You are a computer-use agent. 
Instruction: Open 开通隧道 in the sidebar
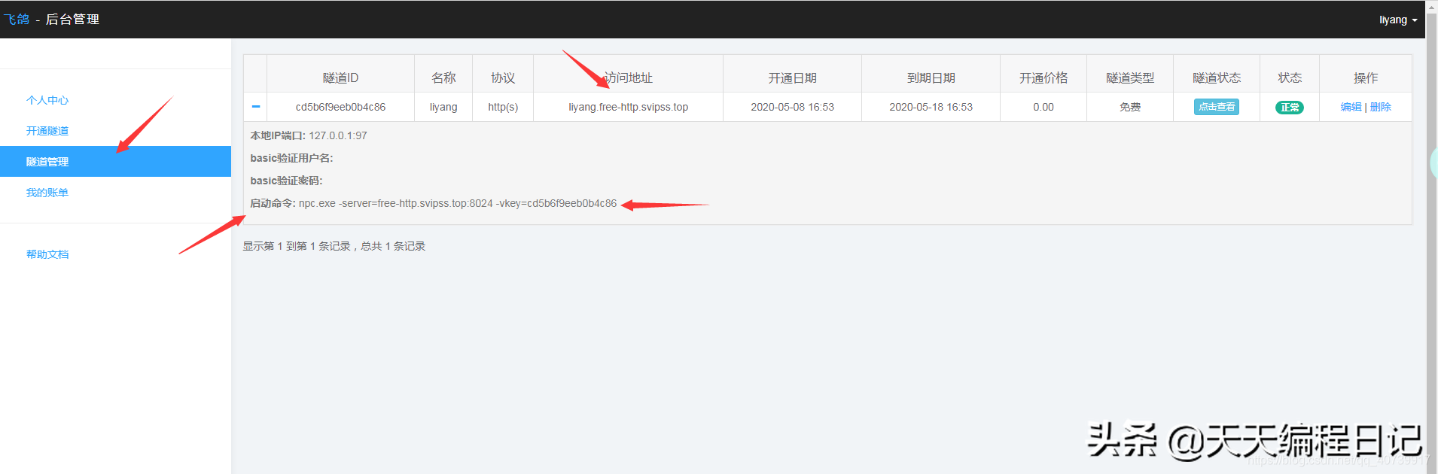point(47,131)
